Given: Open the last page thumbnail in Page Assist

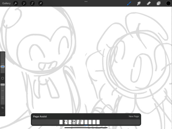Looking at the screenshot, I should click(x=98, y=122).
